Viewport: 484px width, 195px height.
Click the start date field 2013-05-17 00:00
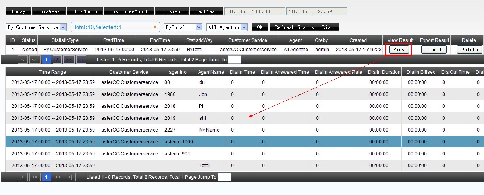coord(255,11)
